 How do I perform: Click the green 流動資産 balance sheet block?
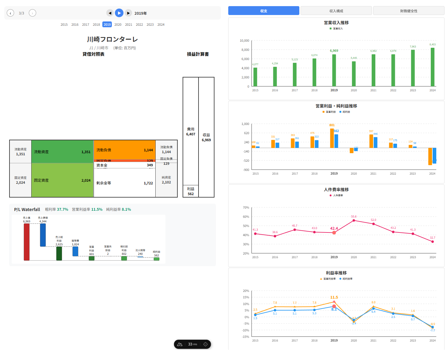coord(62,152)
